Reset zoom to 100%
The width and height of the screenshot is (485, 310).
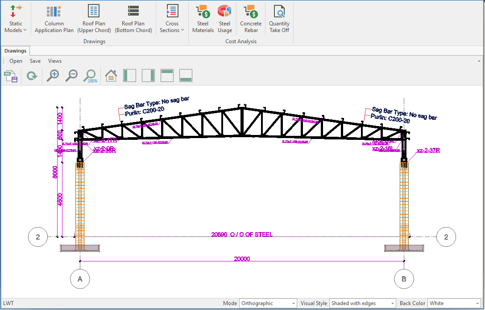[90, 76]
